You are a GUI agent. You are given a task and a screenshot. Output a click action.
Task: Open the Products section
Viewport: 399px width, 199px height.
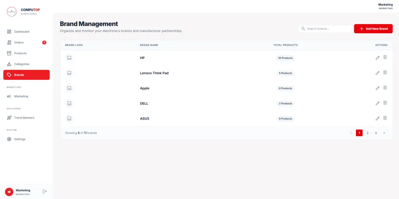[26, 53]
